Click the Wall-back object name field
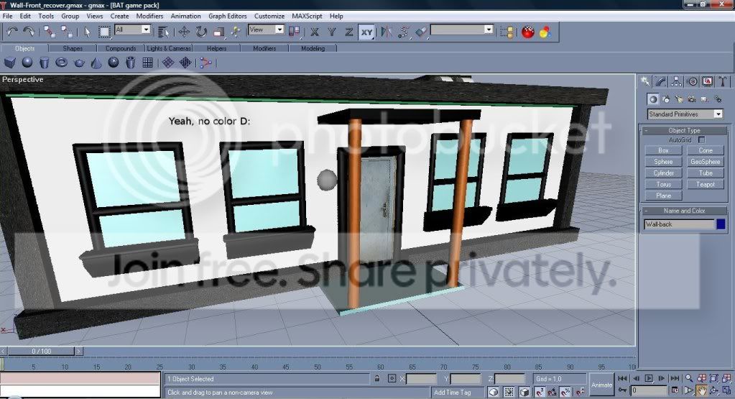Viewport: 735px width, 399px height. [x=679, y=224]
